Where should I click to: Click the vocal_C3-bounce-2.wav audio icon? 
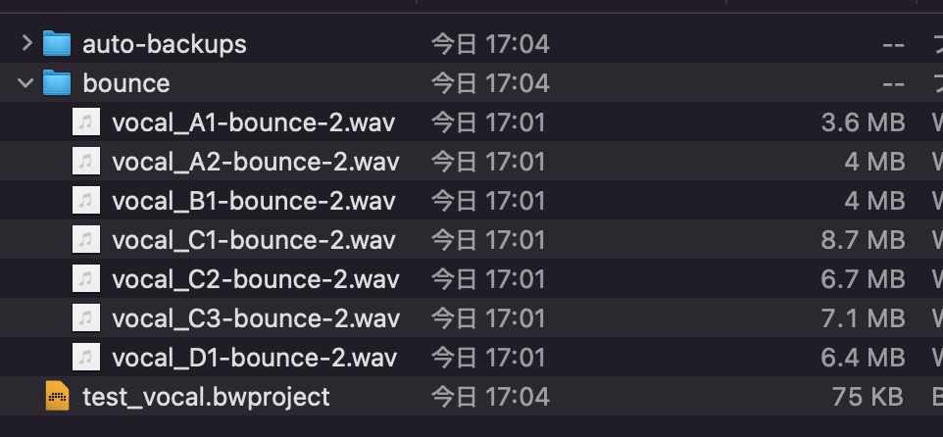(x=86, y=318)
